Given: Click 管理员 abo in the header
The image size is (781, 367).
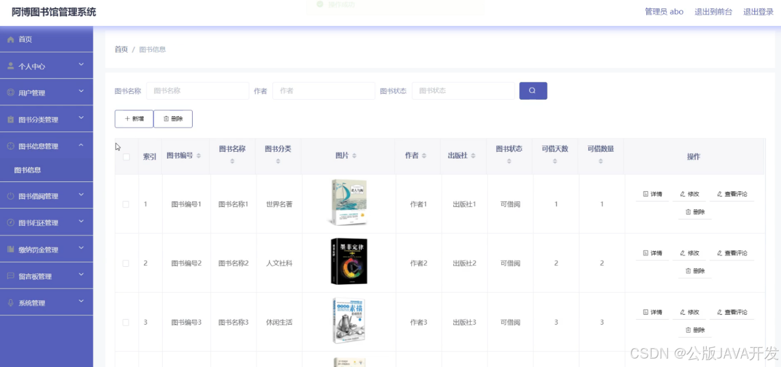Looking at the screenshot, I should click(x=664, y=12).
